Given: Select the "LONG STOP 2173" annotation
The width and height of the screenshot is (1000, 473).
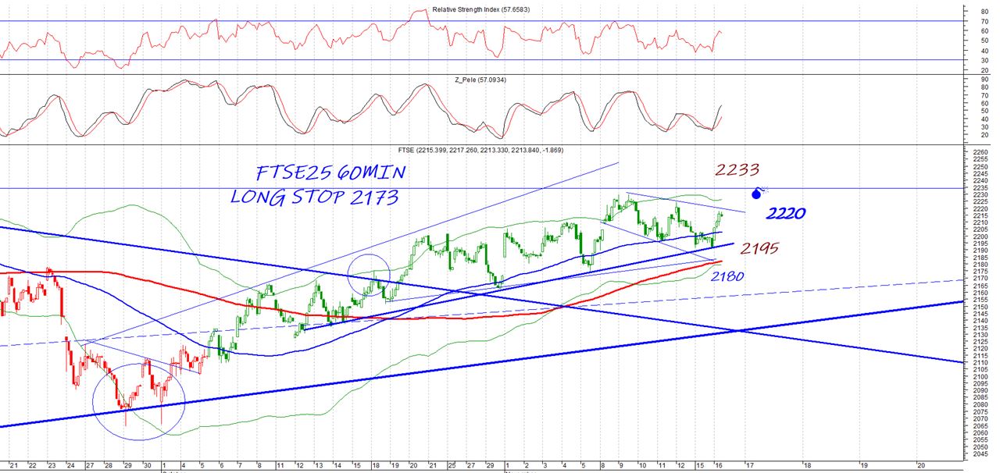Looking at the screenshot, I should click(314, 197).
